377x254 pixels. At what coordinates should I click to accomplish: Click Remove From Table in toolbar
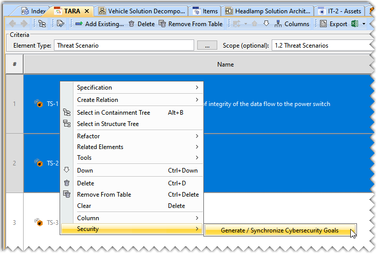tap(191, 24)
